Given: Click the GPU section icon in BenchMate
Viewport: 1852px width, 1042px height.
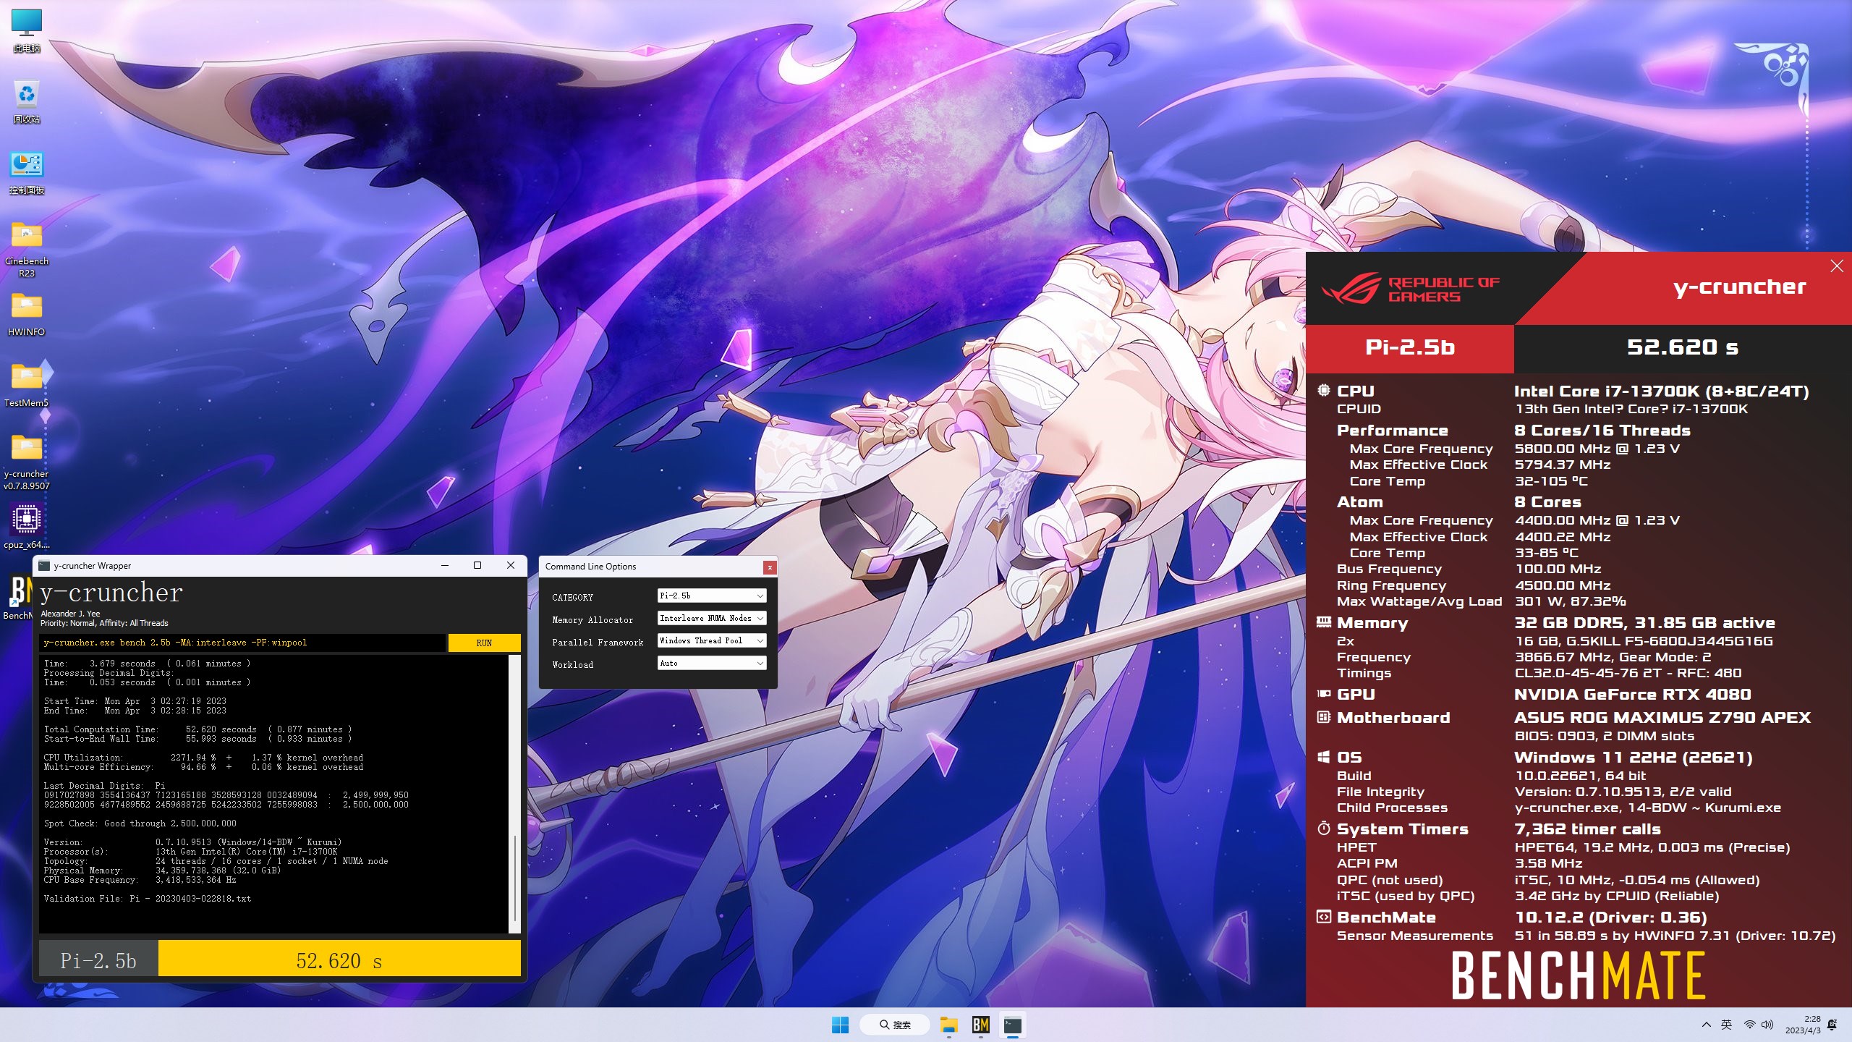Looking at the screenshot, I should point(1323,693).
